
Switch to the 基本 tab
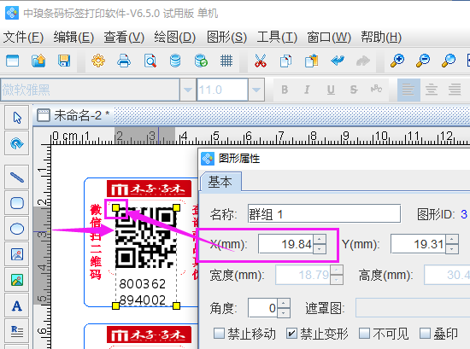(x=220, y=182)
